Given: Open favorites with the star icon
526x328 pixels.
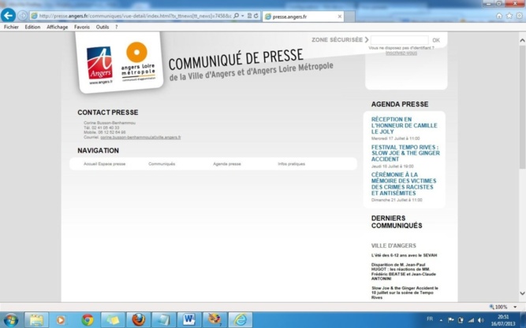Looking at the screenshot, I should point(509,16).
